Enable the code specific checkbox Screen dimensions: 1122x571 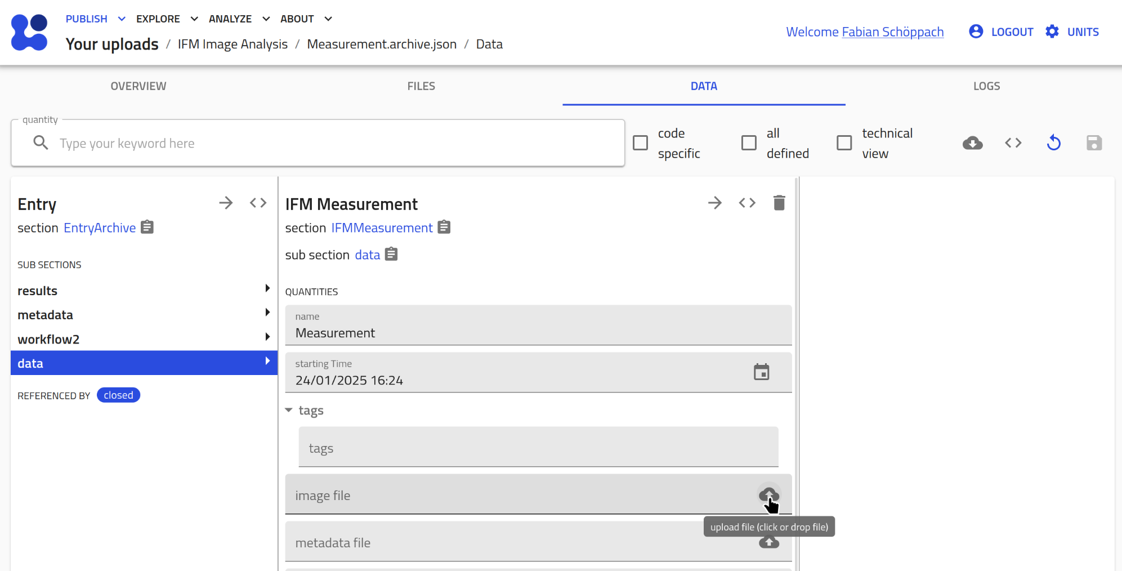point(640,143)
